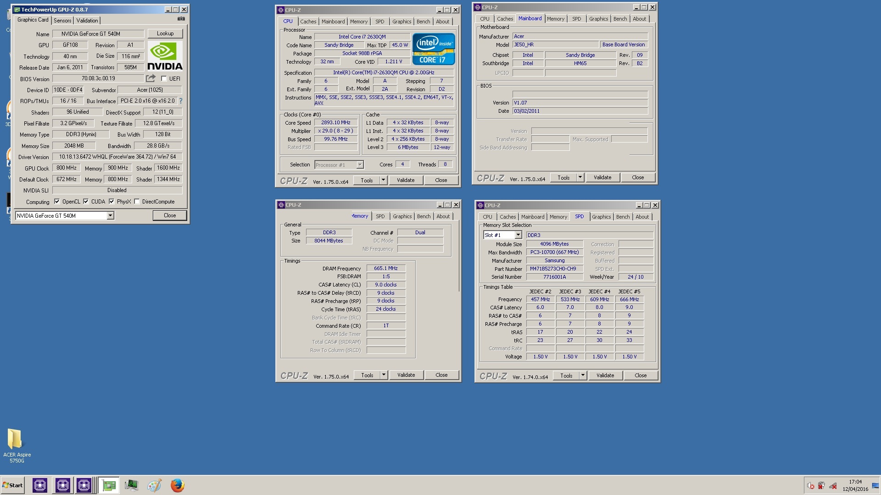Open Graphics tab in the SPD window

[x=601, y=217]
